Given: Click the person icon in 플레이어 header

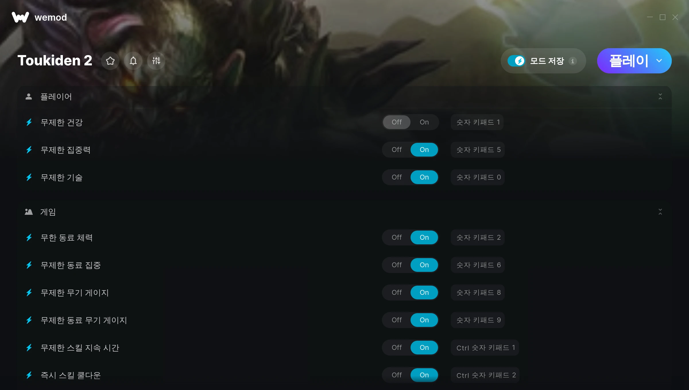Looking at the screenshot, I should coord(29,97).
